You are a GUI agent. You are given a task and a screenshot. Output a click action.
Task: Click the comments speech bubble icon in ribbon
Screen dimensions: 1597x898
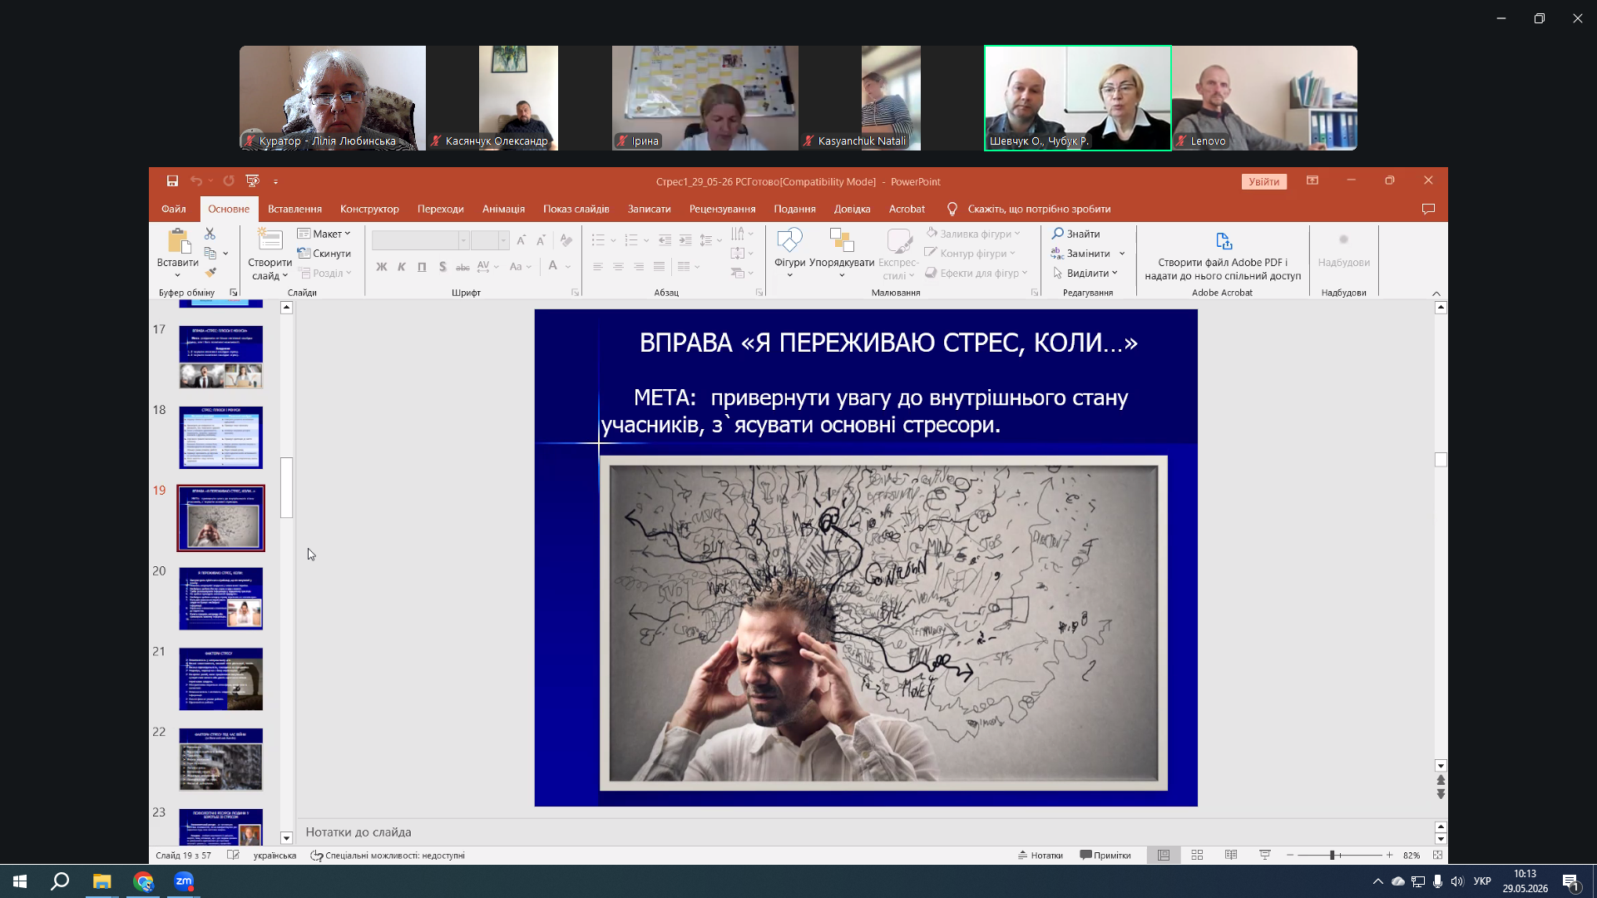pos(1428,209)
